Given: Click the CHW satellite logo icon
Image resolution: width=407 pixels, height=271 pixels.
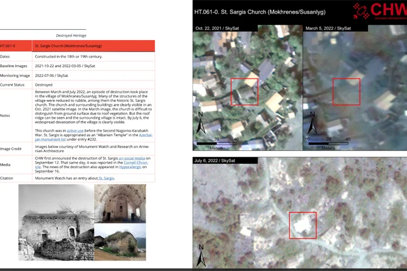Looking at the screenshot, I should [x=361, y=11].
